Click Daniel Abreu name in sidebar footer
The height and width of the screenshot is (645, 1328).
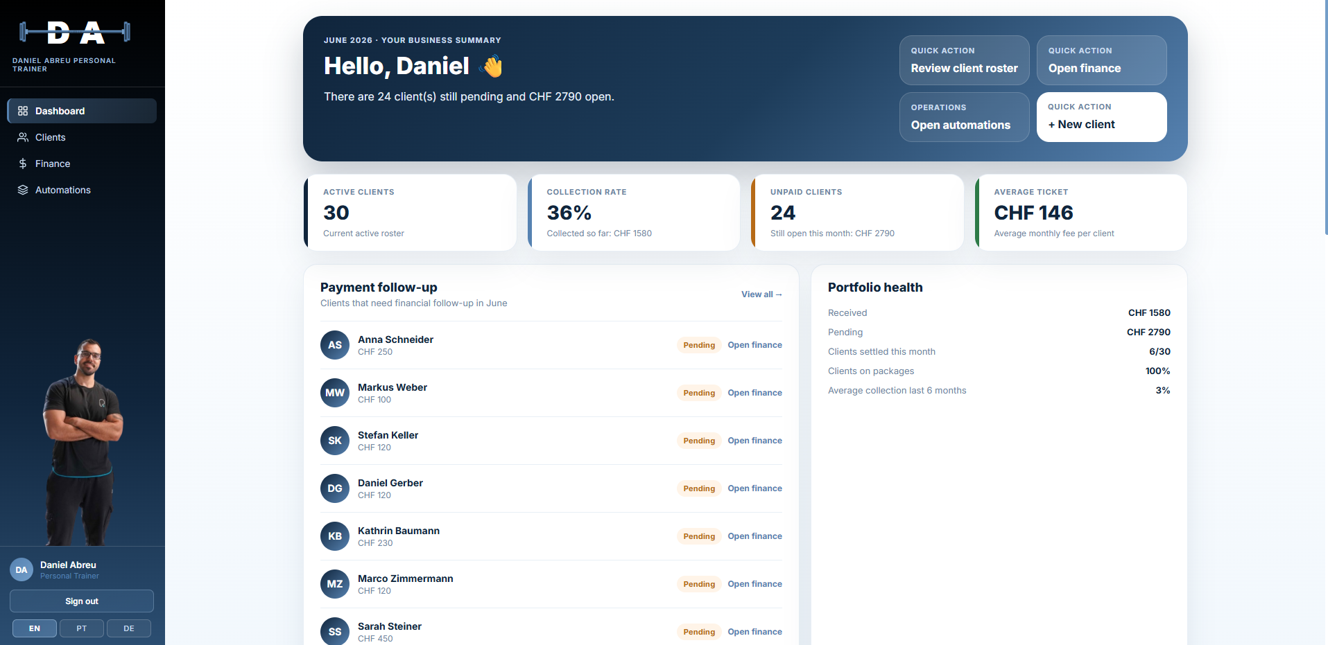point(68,565)
